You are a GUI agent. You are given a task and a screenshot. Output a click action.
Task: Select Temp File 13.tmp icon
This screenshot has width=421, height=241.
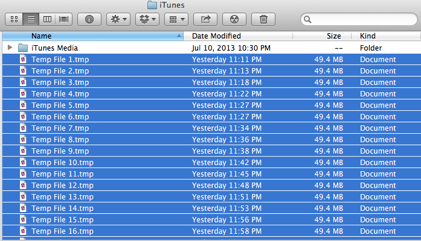(23, 196)
